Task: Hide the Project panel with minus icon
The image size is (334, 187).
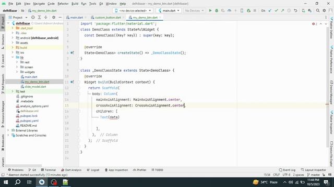Action: pos(60,17)
